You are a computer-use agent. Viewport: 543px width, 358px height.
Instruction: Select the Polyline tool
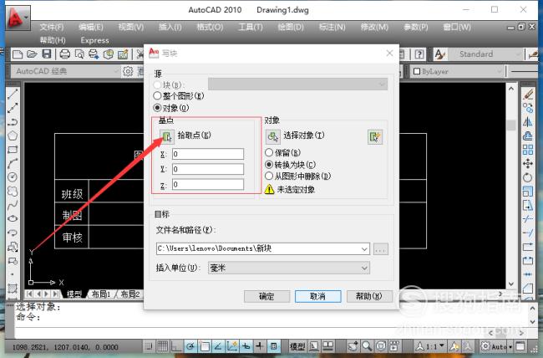click(13, 122)
